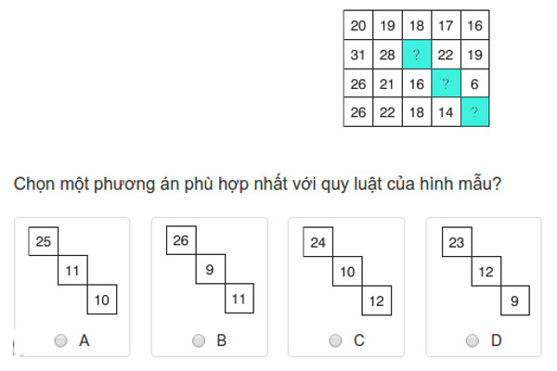Screen dimensions: 557x371
Task: Click the cyan question mark right of 14
Action: [x=474, y=111]
